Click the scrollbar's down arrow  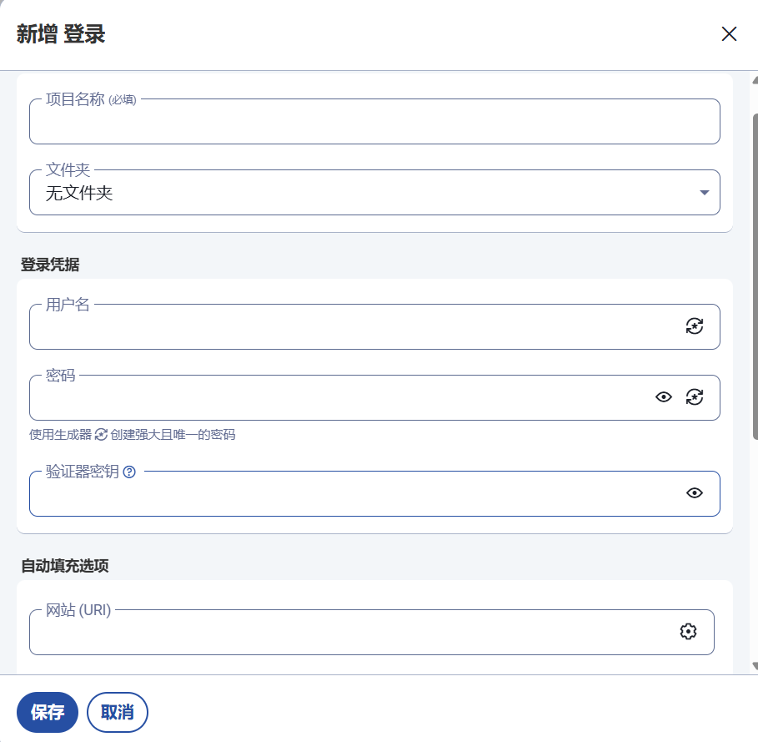click(755, 666)
